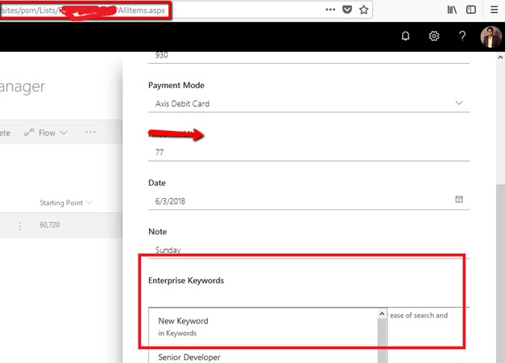Open the Payment Mode dropdown chevron
This screenshot has height=363, width=505.
[x=459, y=103]
